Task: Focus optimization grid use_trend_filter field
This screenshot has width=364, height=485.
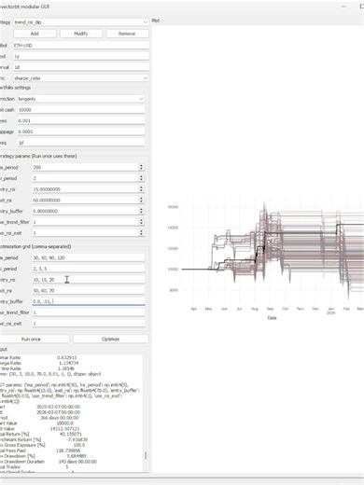Action: pyautogui.click(x=89, y=312)
